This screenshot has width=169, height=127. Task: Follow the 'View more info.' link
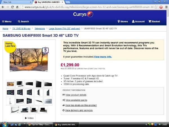tap(103, 57)
